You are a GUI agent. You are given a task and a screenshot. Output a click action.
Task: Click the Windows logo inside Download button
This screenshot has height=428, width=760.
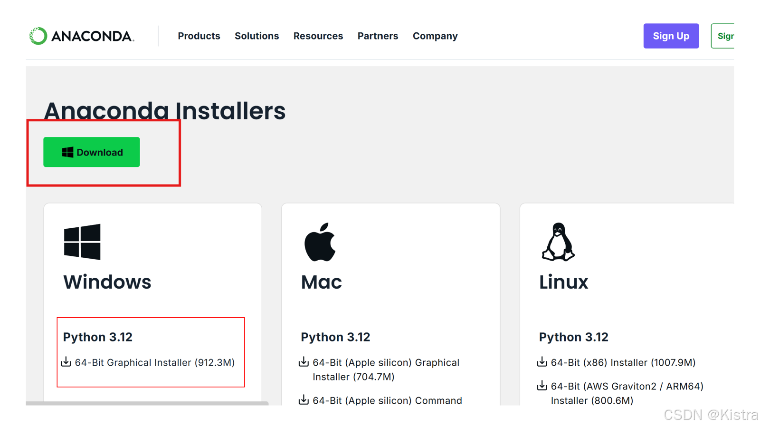point(67,152)
